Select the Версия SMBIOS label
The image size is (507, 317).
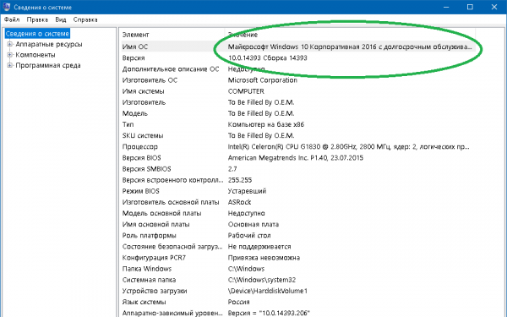pos(146,169)
